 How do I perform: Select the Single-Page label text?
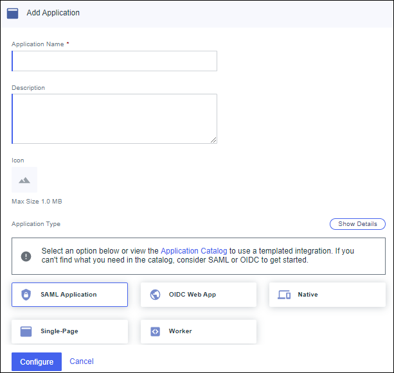[59, 331]
